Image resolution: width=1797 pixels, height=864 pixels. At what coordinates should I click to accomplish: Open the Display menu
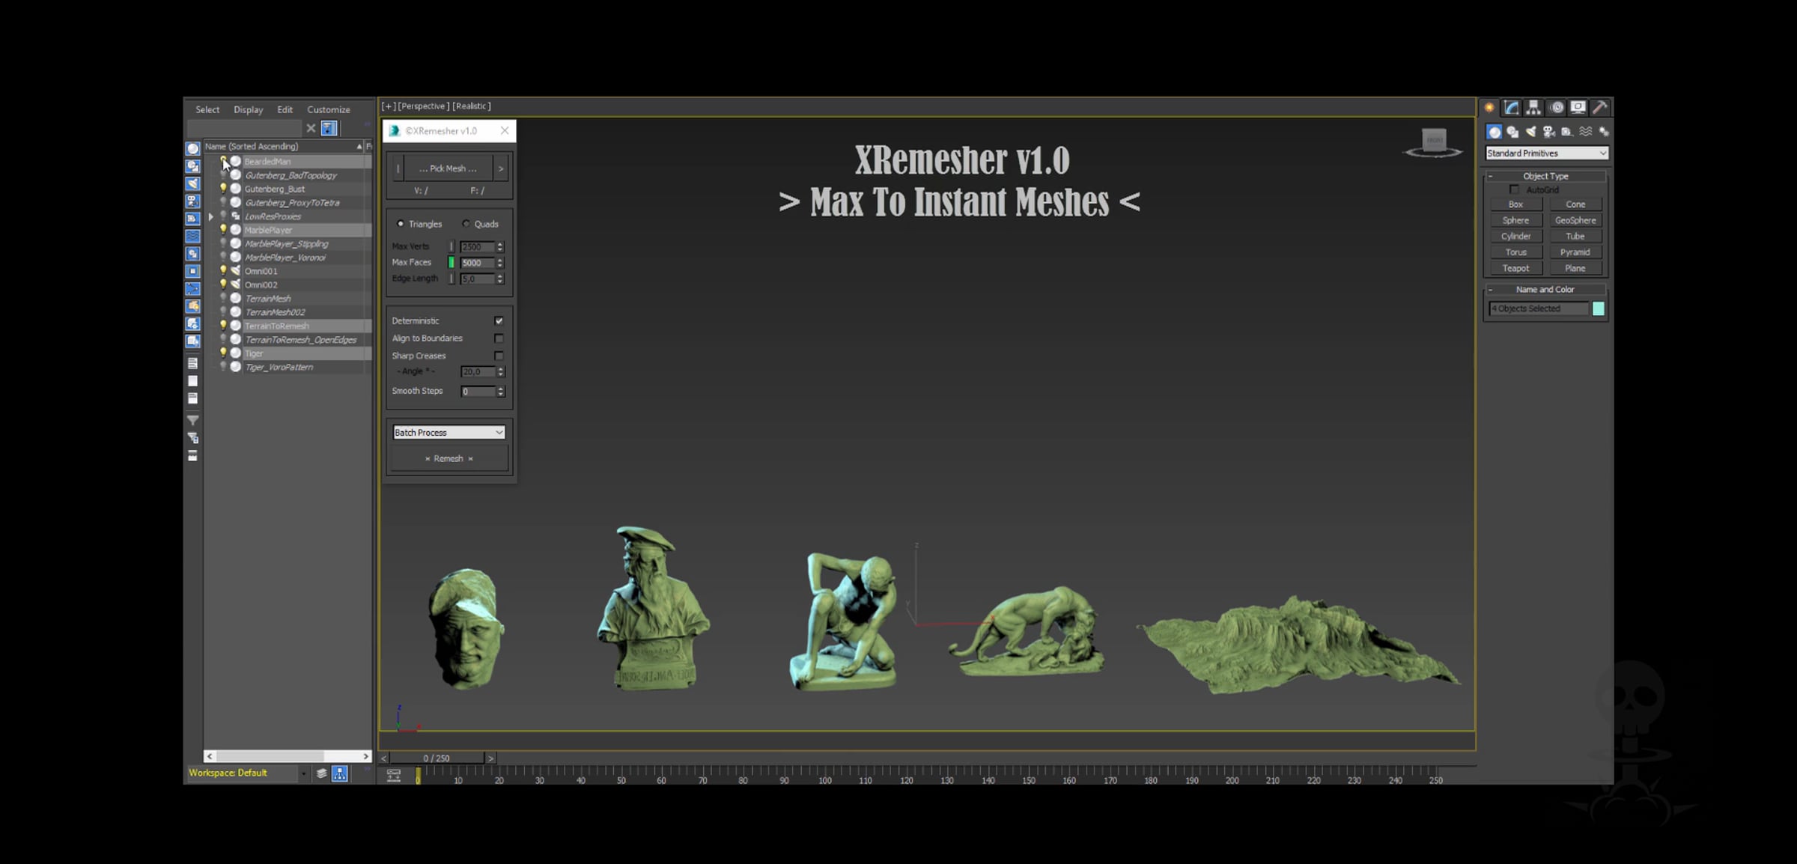click(248, 109)
